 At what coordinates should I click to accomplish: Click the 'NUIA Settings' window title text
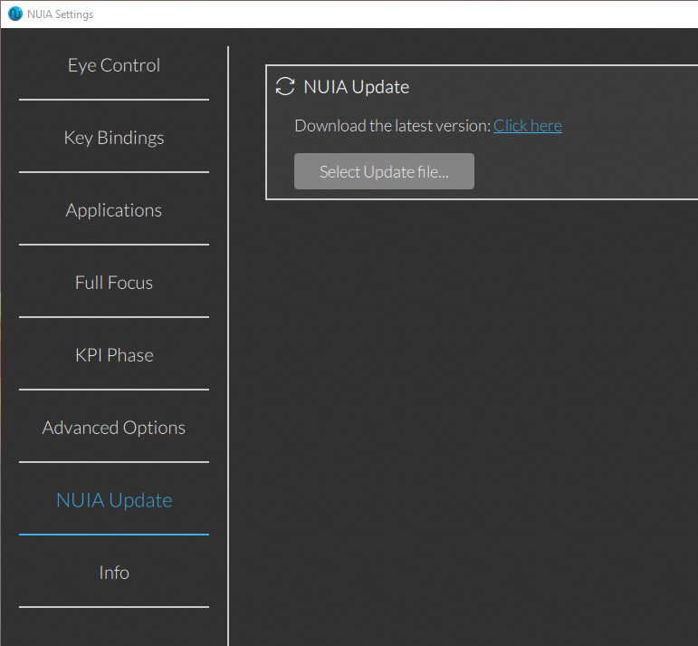pyautogui.click(x=60, y=14)
